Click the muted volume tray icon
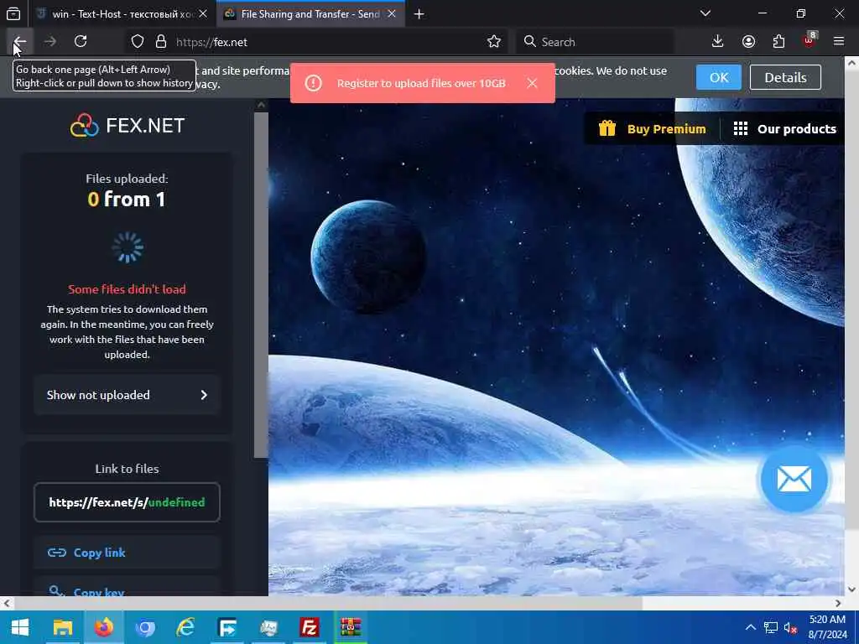Screen dimensions: 859x644 [x=789, y=627]
